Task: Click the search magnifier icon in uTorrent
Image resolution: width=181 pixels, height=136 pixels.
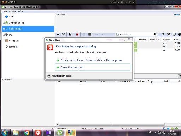Action: click(156, 34)
